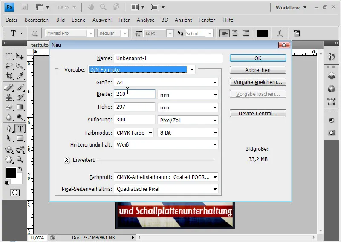
Task: Click the Name field Unbenannt-1
Action: [x=168, y=58]
